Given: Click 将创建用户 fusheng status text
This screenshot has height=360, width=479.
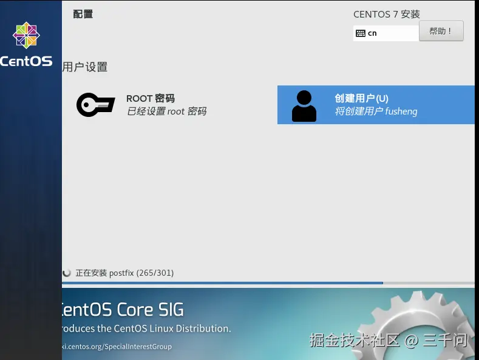Looking at the screenshot, I should click(x=376, y=112).
